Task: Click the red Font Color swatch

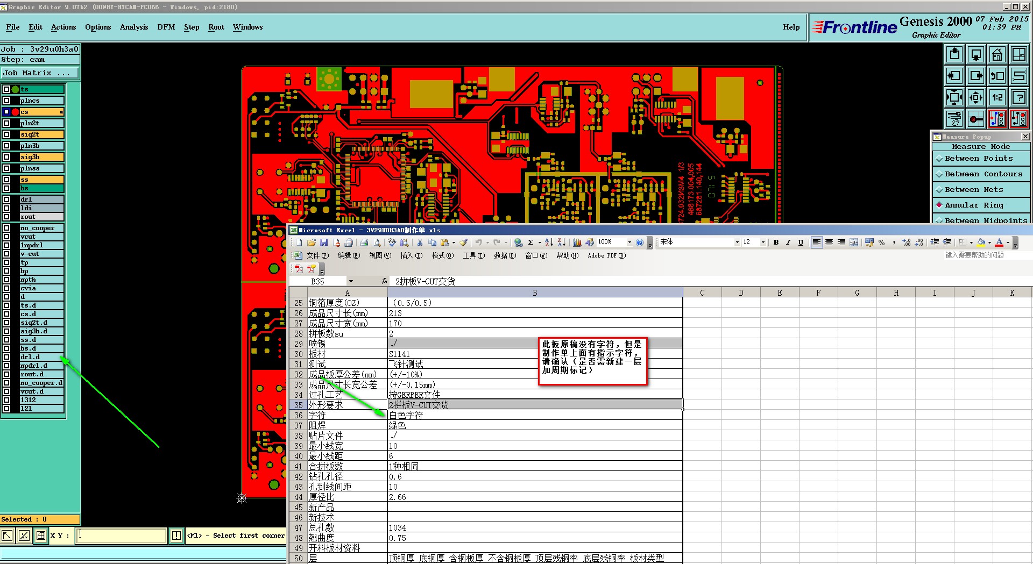Action: click(999, 242)
